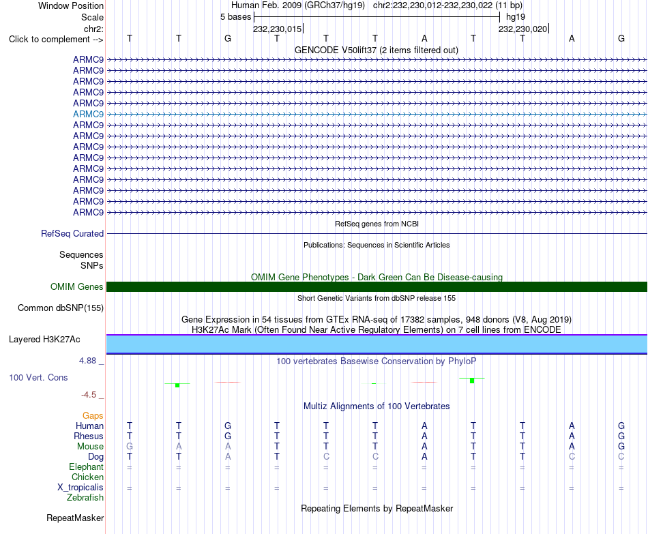
Task: Click the 232,230,020 position marker
Action: click(522, 29)
